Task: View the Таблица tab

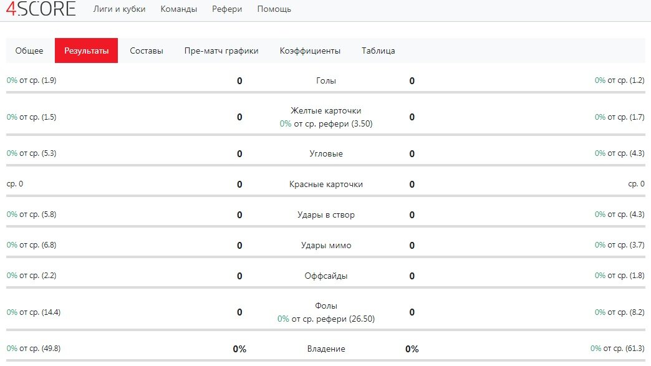Action: click(x=377, y=51)
